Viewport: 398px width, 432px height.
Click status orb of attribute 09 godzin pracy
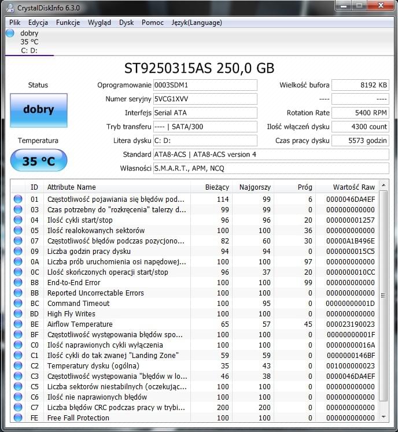tap(18, 251)
